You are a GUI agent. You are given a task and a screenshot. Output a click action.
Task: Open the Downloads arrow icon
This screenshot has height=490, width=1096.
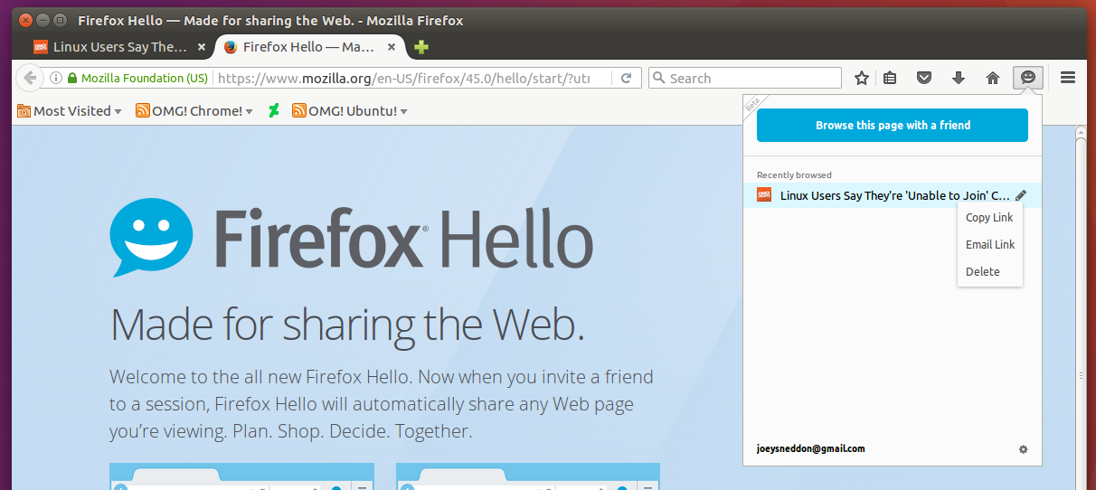[x=959, y=78]
